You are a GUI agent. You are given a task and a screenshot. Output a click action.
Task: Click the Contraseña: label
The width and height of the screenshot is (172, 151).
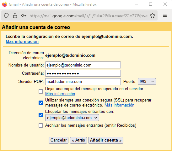point(33,73)
